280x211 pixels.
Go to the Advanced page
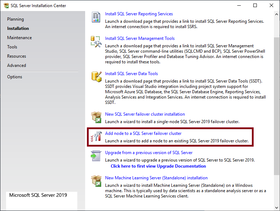pyautogui.click(x=17, y=65)
